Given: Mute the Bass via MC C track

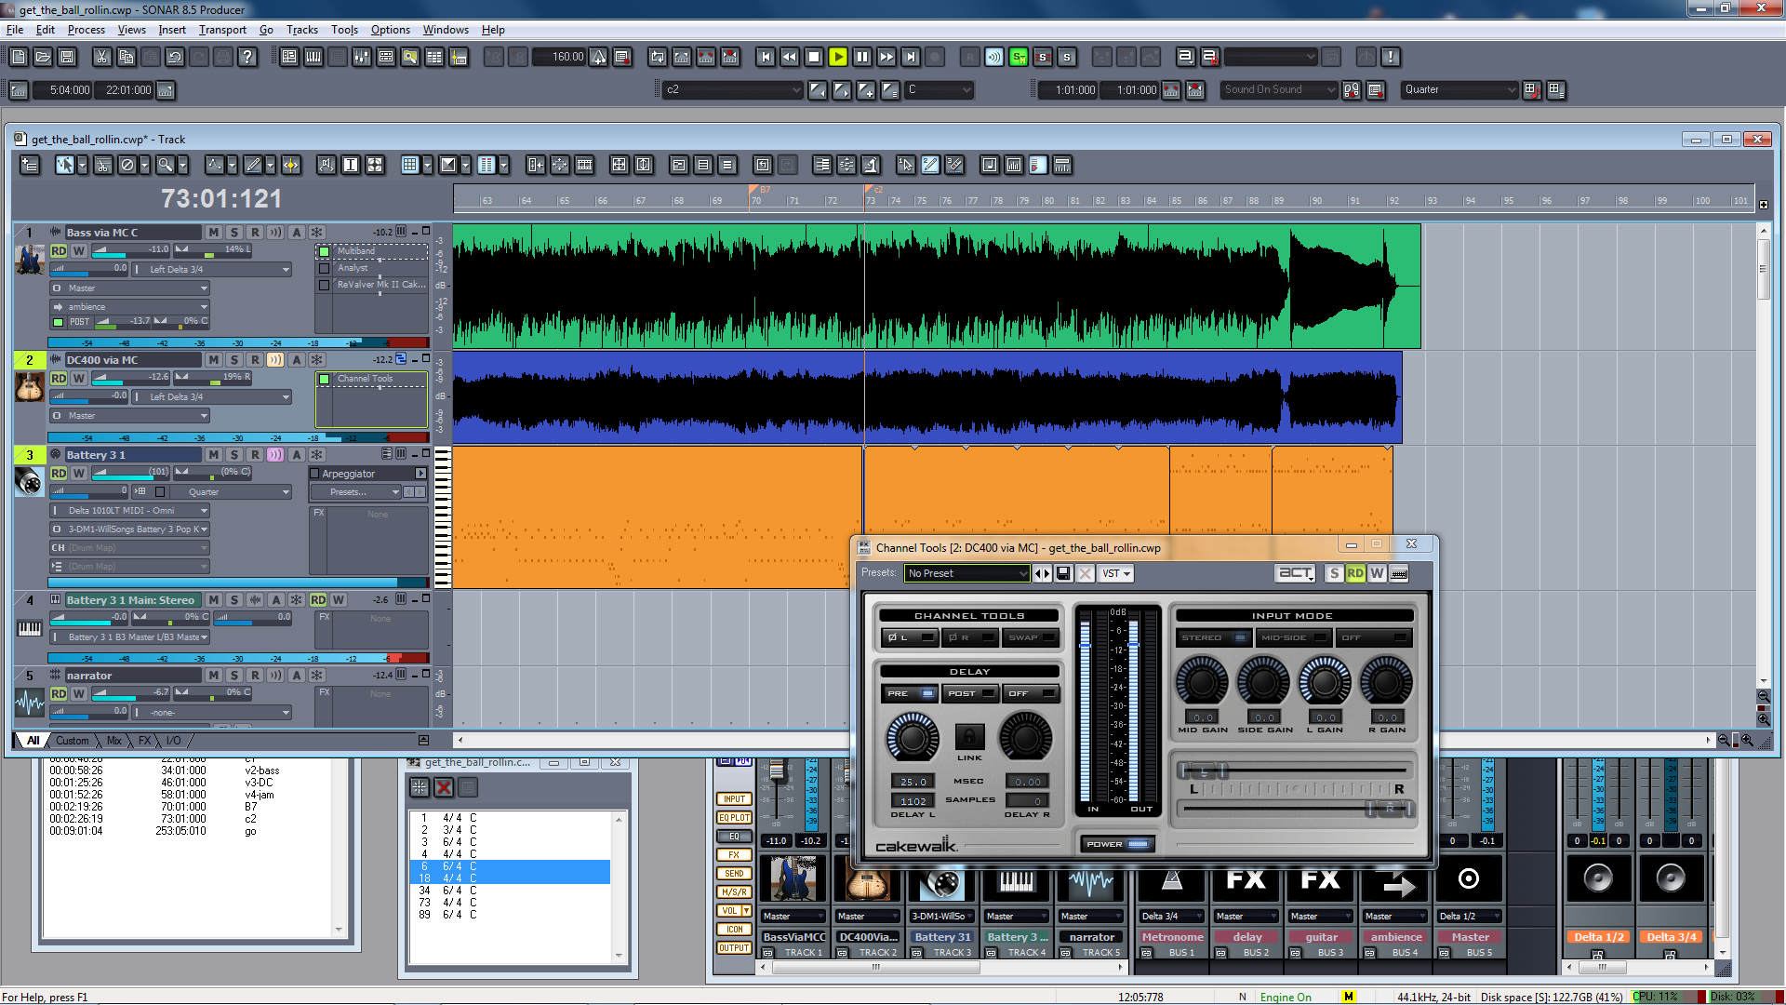Looking at the screenshot, I should (x=214, y=233).
